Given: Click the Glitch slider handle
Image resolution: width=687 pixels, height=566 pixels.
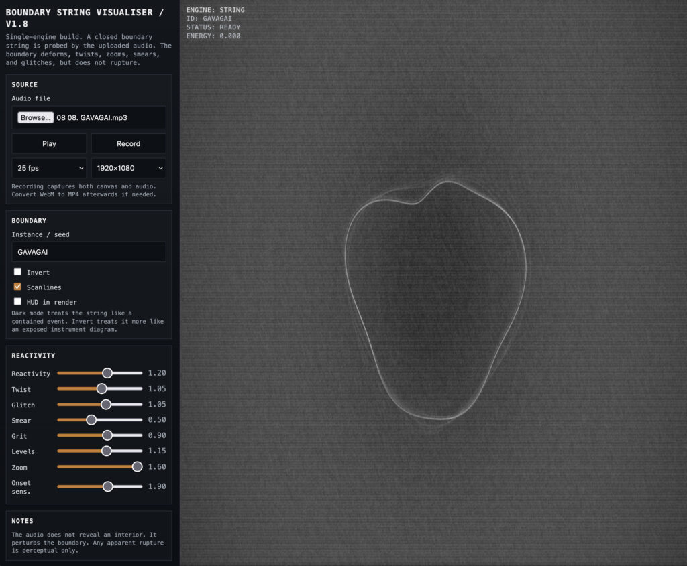Looking at the screenshot, I should [x=105, y=404].
